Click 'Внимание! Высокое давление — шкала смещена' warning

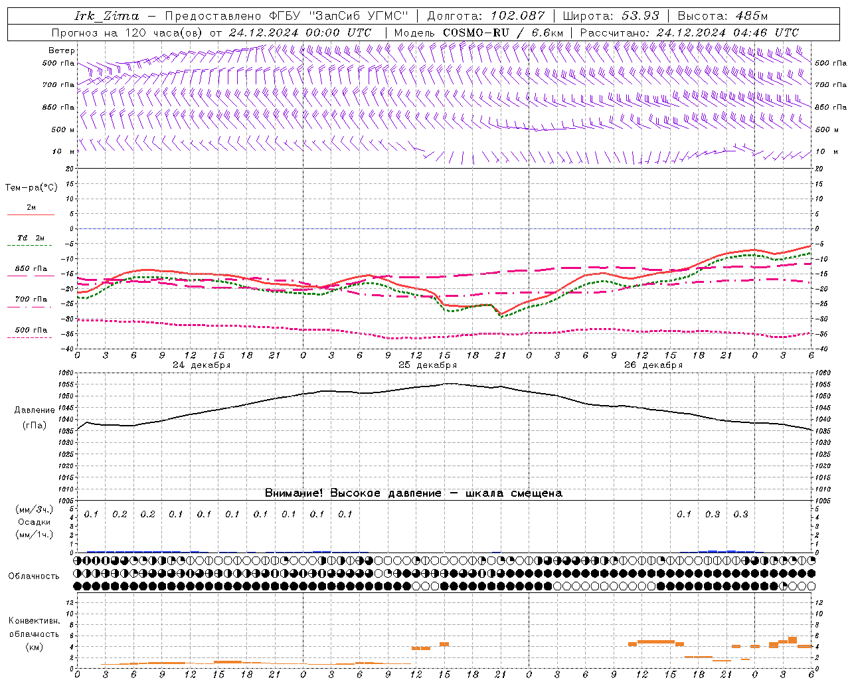point(413,493)
